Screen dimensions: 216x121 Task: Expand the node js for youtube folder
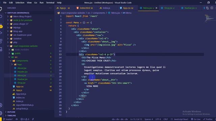tap(23, 20)
